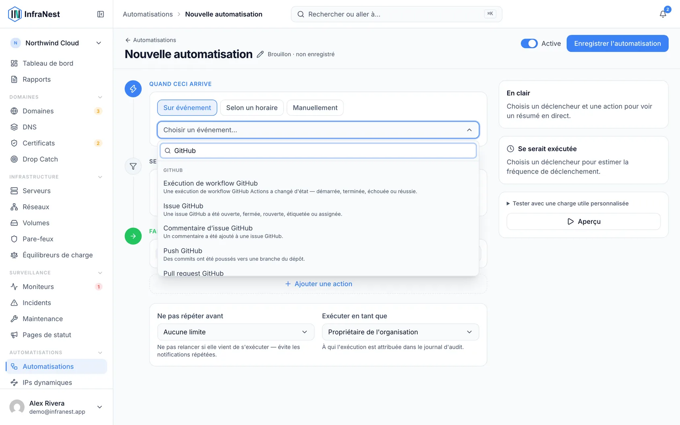The height and width of the screenshot is (425, 680).
Task: Click the lightning trigger step icon
Action: [x=133, y=89]
